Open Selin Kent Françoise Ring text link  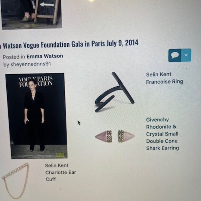[x=165, y=78]
